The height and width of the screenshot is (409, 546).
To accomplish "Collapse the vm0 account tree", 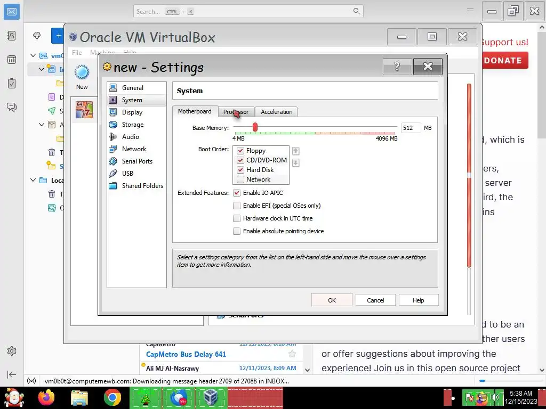I will point(33,55).
